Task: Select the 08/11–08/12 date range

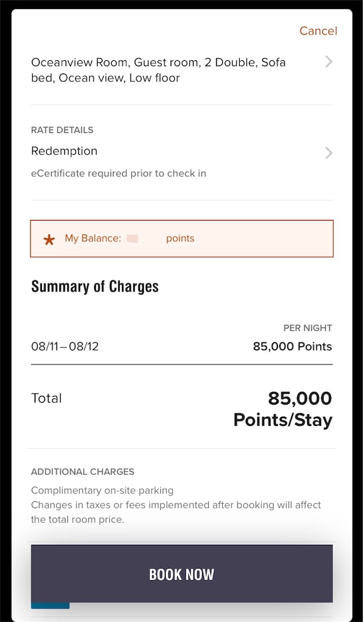Action: [65, 347]
